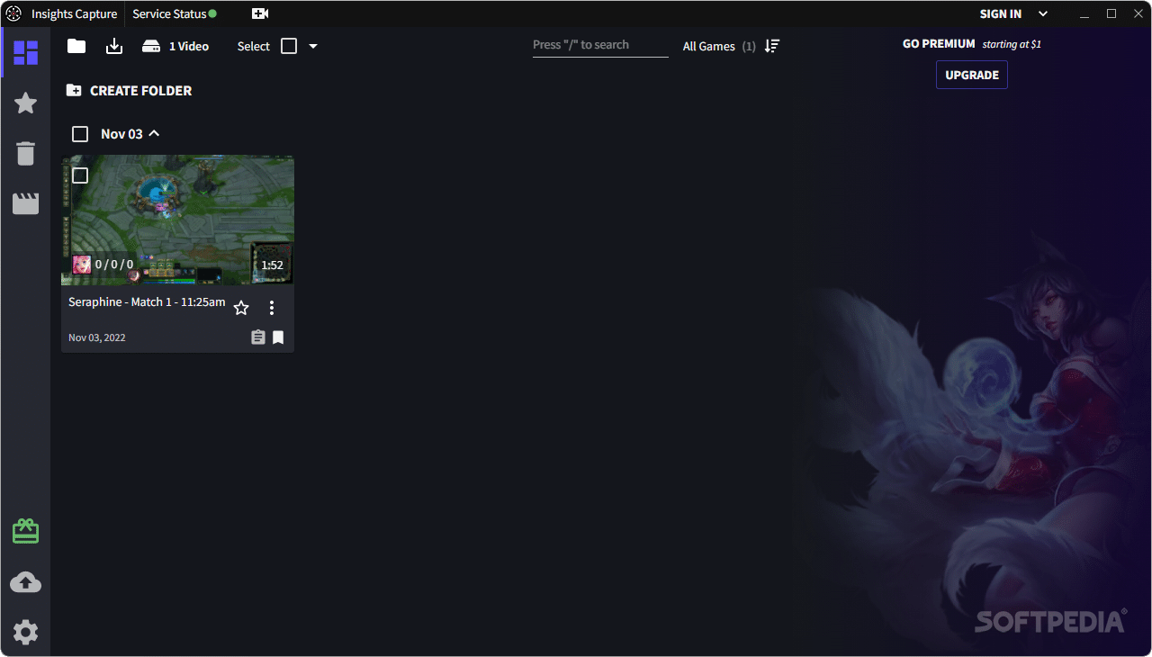Click the sort order icon
The height and width of the screenshot is (657, 1152).
[x=772, y=46]
